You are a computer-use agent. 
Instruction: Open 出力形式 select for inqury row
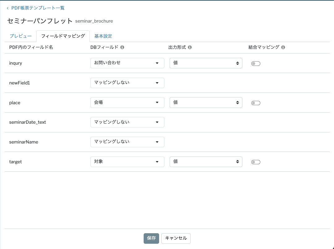click(x=206, y=63)
